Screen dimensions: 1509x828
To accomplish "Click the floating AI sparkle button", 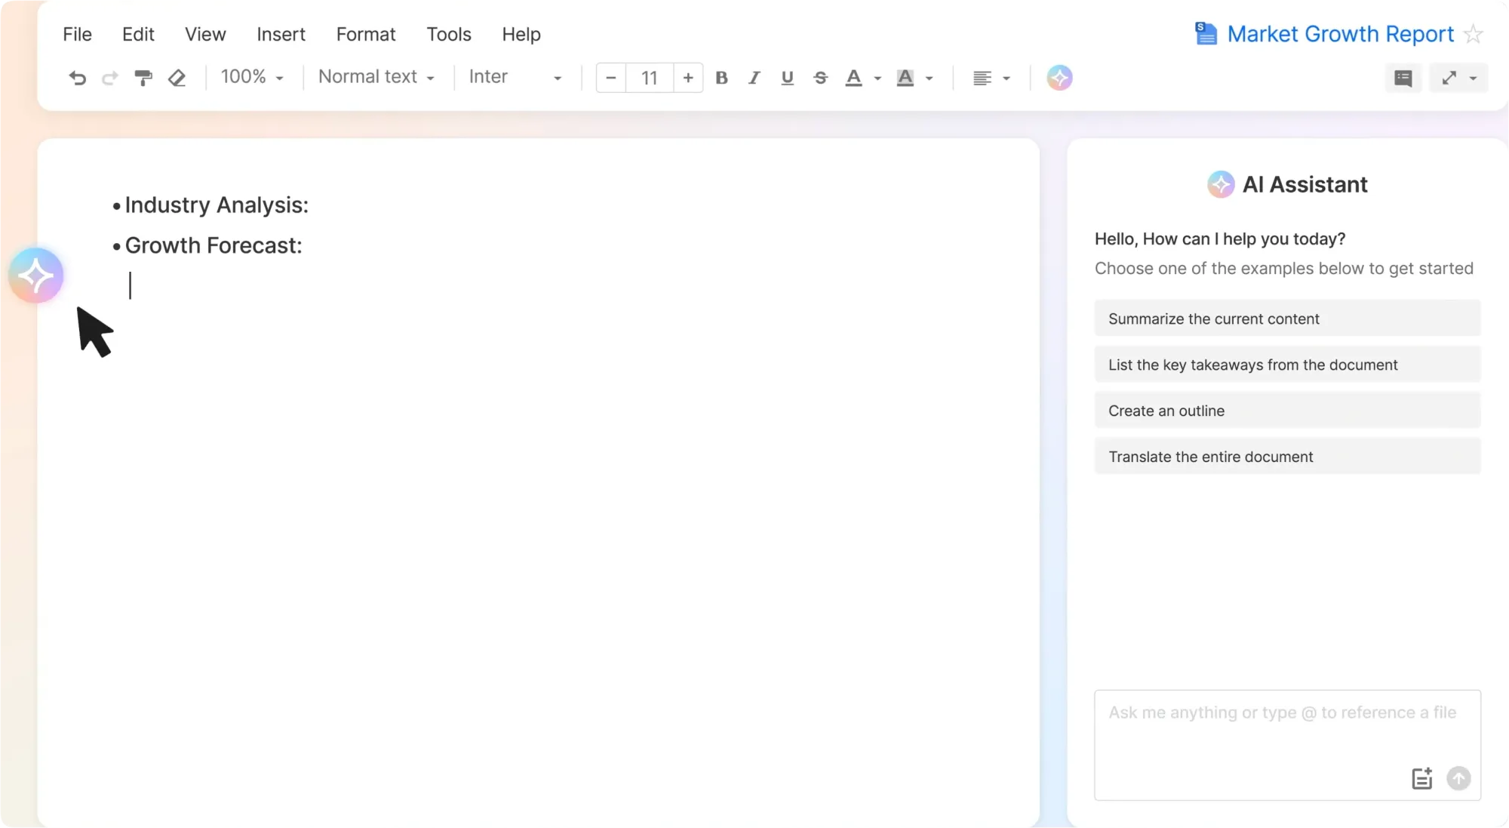I will 35,275.
